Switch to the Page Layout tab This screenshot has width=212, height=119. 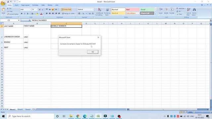point(25,5)
